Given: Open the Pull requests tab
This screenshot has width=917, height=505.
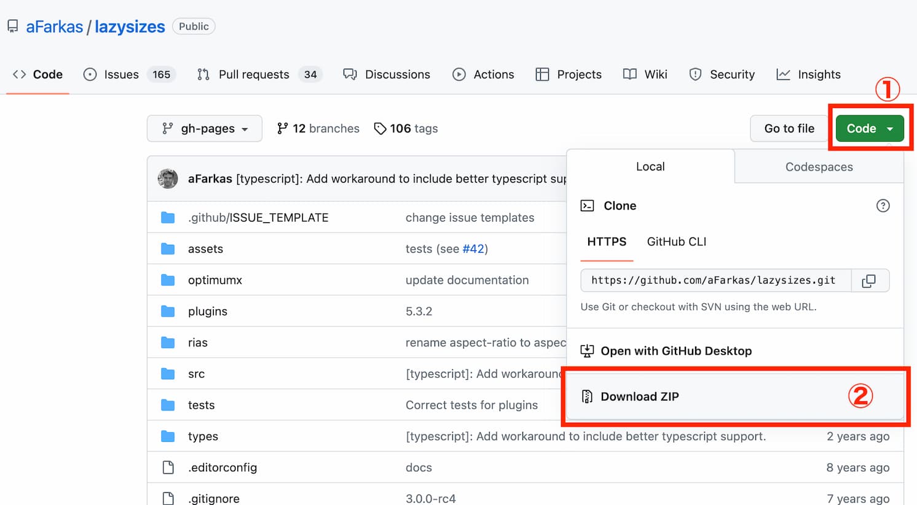Looking at the screenshot, I should point(259,74).
